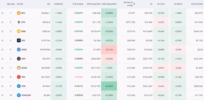
Task: Click BTC market cap $1.09T
Action: (132, 13)
